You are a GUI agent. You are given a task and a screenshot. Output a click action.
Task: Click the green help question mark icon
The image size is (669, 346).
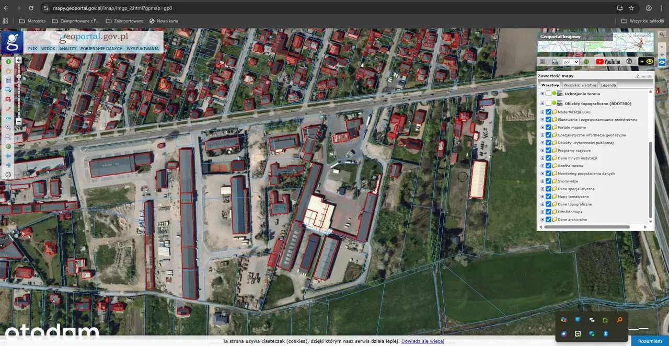point(586,62)
